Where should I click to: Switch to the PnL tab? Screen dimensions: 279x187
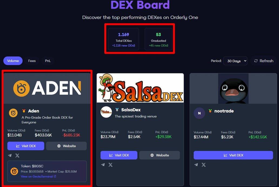[x=48, y=61]
